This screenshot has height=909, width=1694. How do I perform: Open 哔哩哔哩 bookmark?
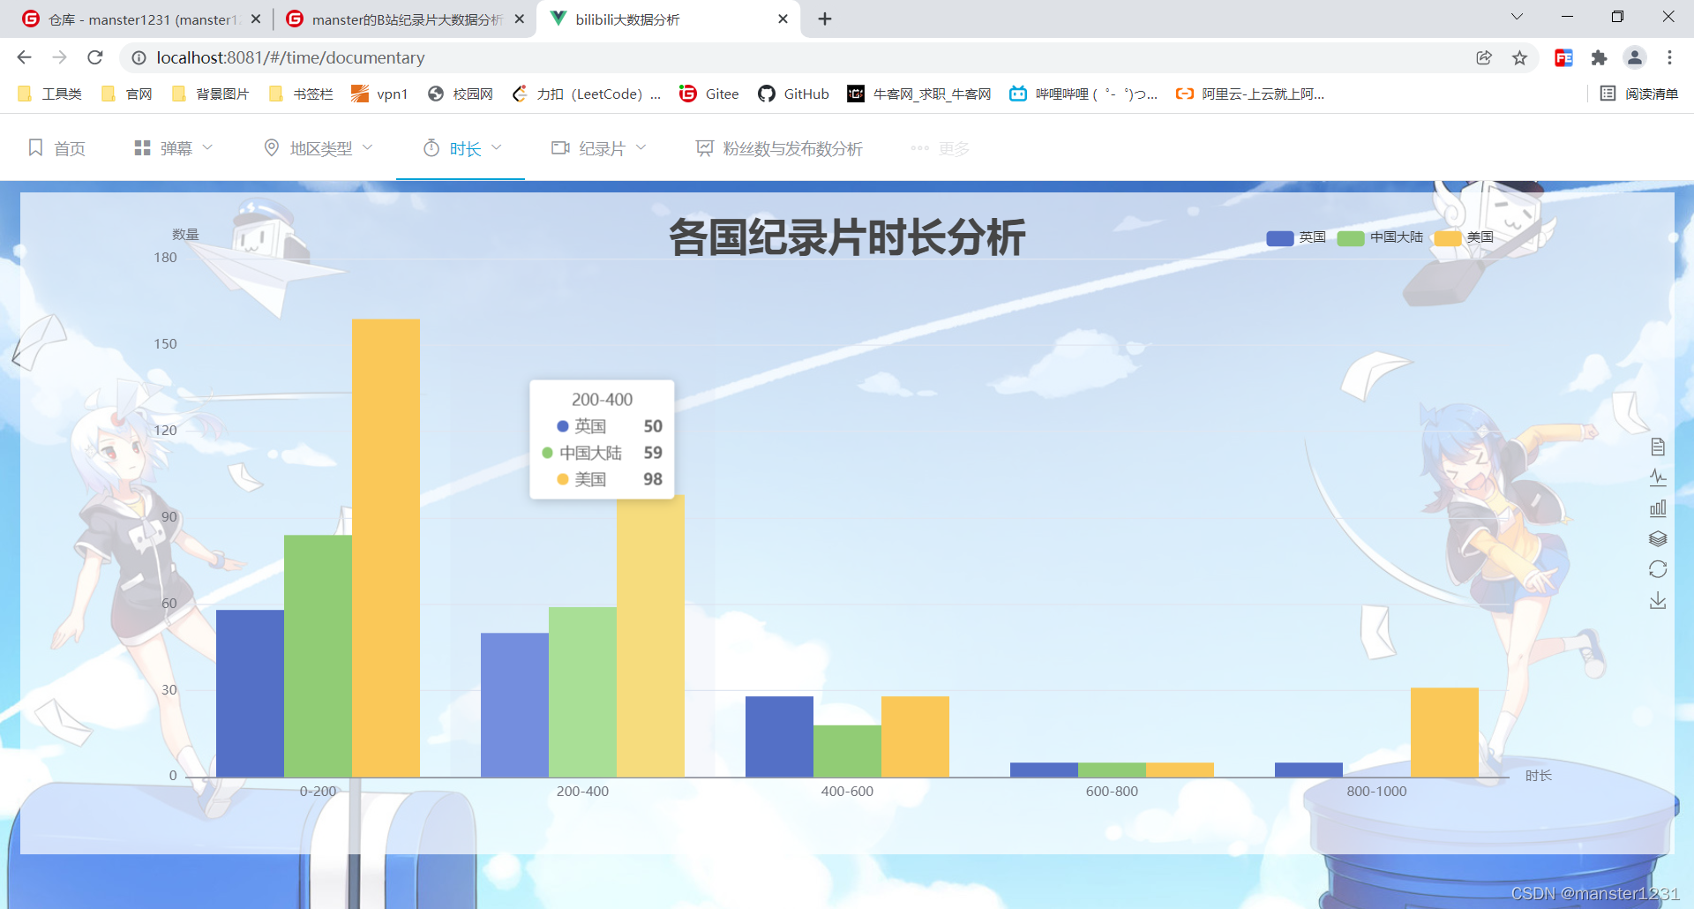click(x=1083, y=94)
